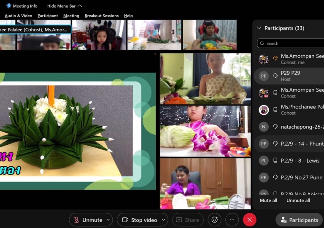324x228 pixels.
Task: Click Unmute all button
Action: [x=298, y=201]
